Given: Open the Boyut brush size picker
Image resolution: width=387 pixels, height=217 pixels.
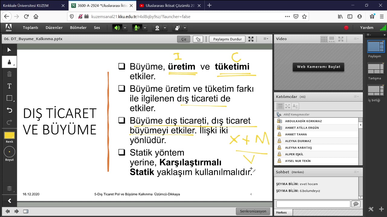Looking at the screenshot, I should coord(9,152).
